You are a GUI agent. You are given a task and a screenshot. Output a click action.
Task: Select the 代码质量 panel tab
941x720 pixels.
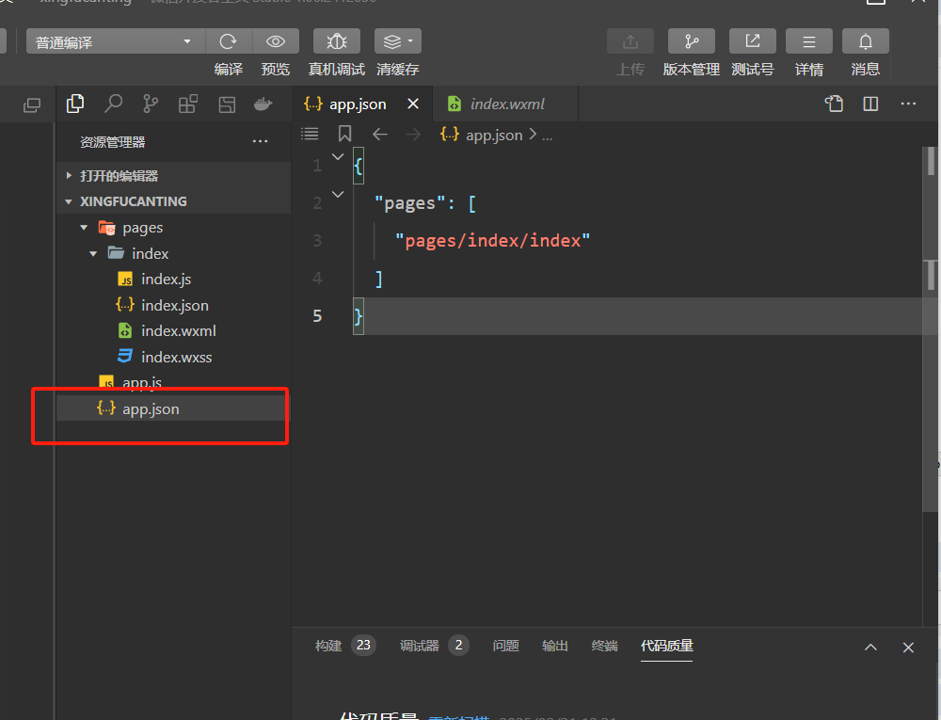click(667, 646)
